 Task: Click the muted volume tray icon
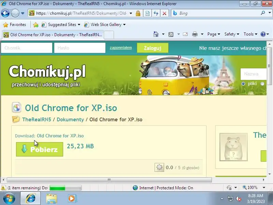click(x=238, y=199)
